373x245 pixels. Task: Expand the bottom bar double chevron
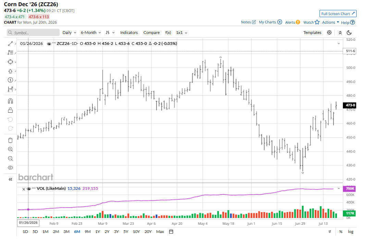pyautogui.click(x=330, y=232)
